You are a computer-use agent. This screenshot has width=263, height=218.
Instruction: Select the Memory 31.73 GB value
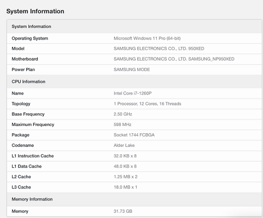[123, 211]
